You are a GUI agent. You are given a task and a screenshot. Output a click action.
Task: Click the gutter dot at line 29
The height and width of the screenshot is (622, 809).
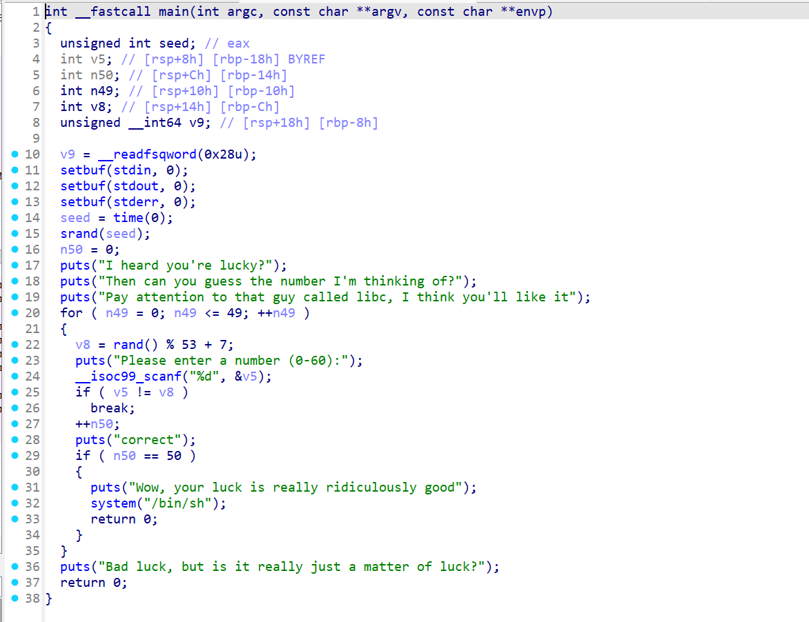click(15, 456)
